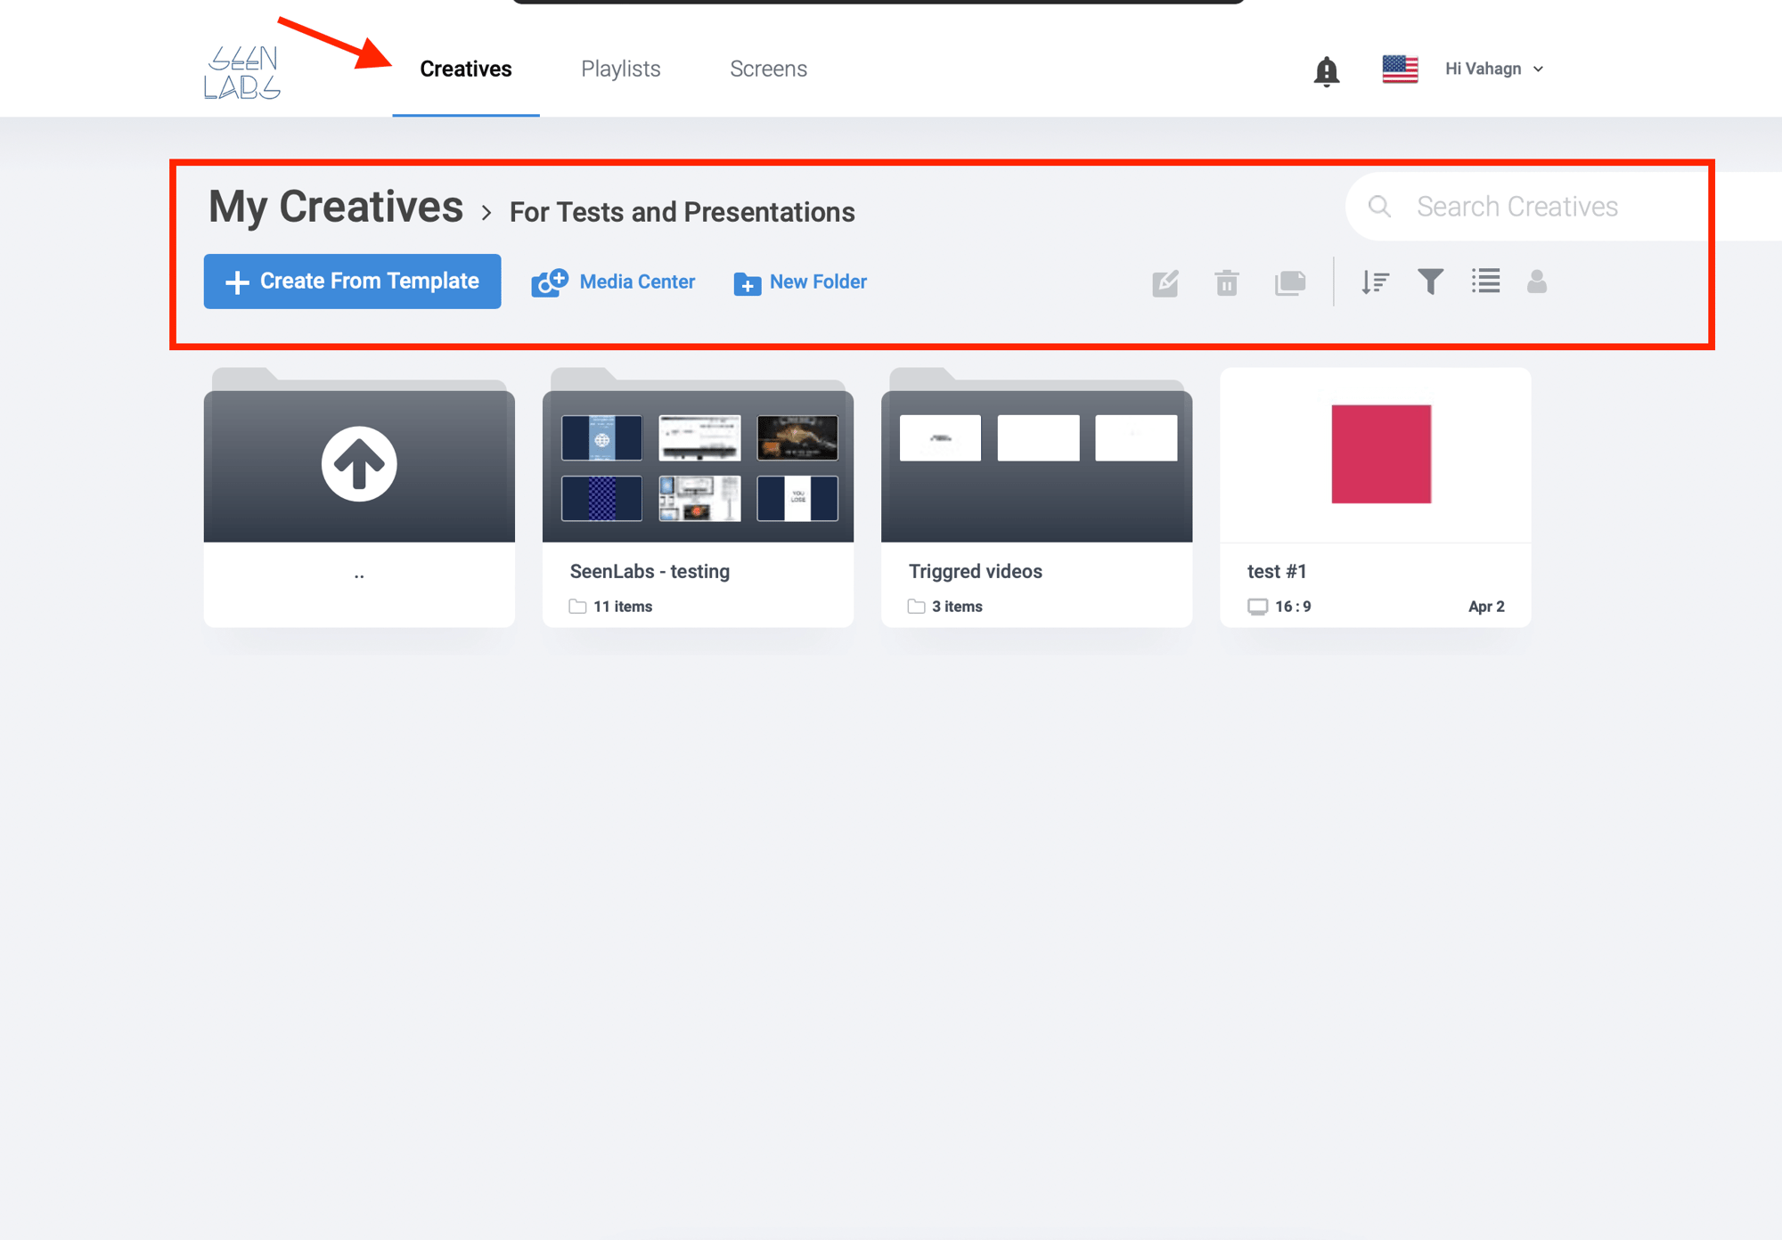Click the duplicate copies icon
The height and width of the screenshot is (1240, 1782).
(1289, 283)
